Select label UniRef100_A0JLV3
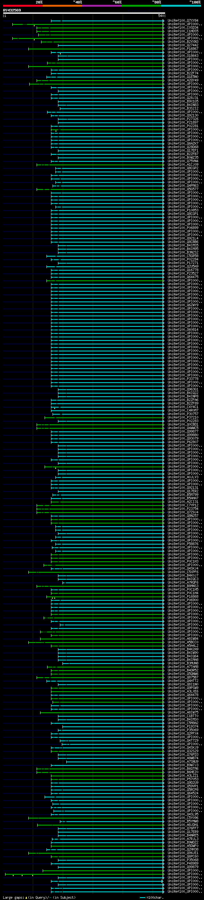 pyautogui.click(x=183, y=477)
